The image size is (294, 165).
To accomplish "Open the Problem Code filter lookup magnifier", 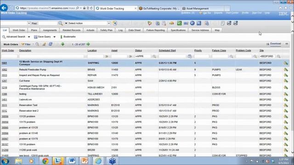I will coord(255,56).
